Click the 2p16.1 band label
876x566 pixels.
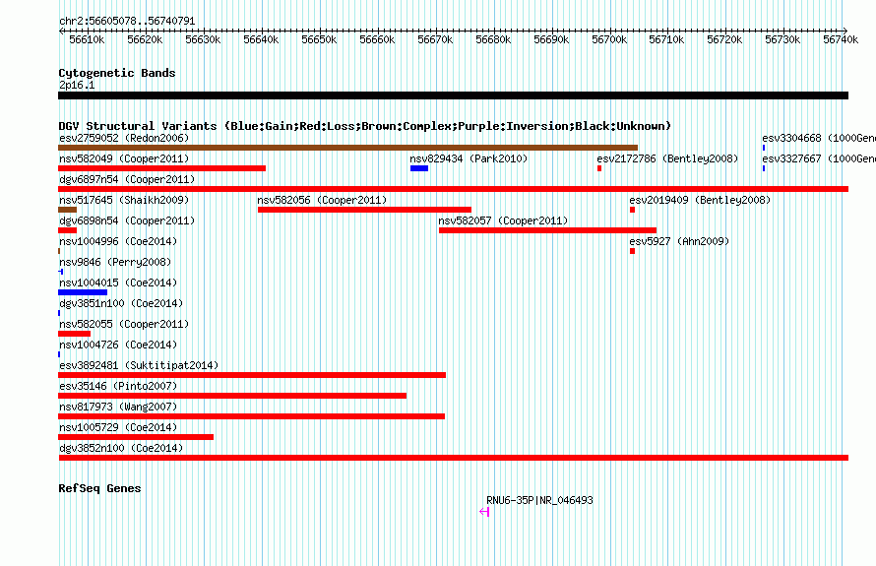(x=77, y=85)
